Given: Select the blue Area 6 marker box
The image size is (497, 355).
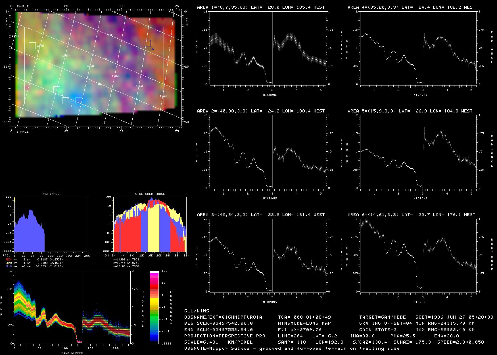Looking at the screenshot, I should 147,43.
